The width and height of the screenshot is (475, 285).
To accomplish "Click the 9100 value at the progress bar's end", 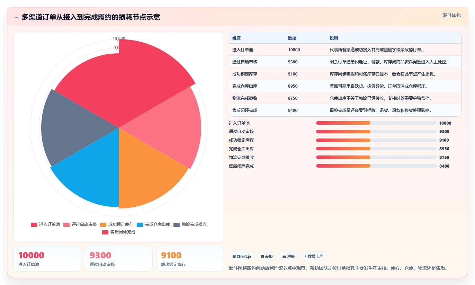I will pyautogui.click(x=444, y=140).
